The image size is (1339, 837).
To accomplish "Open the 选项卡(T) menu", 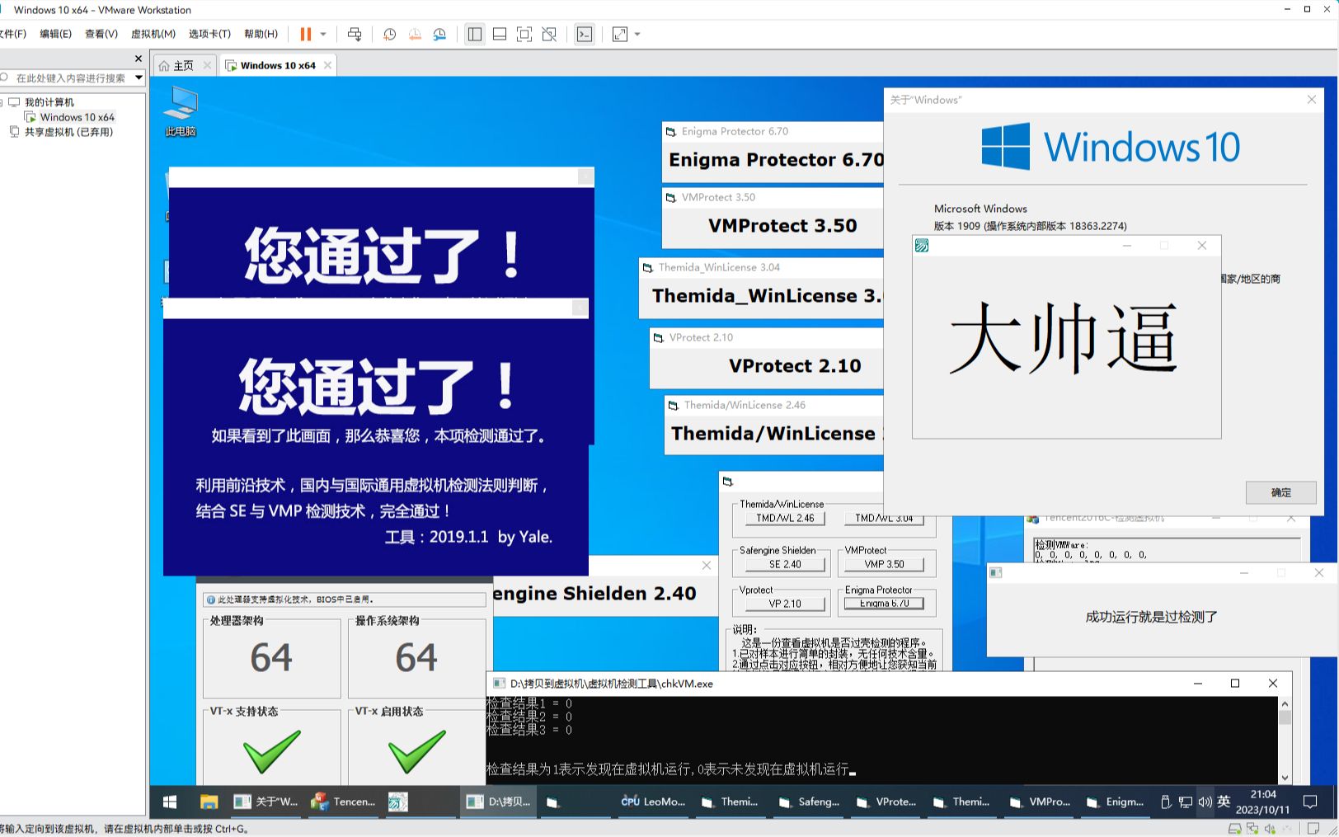I will pyautogui.click(x=209, y=34).
